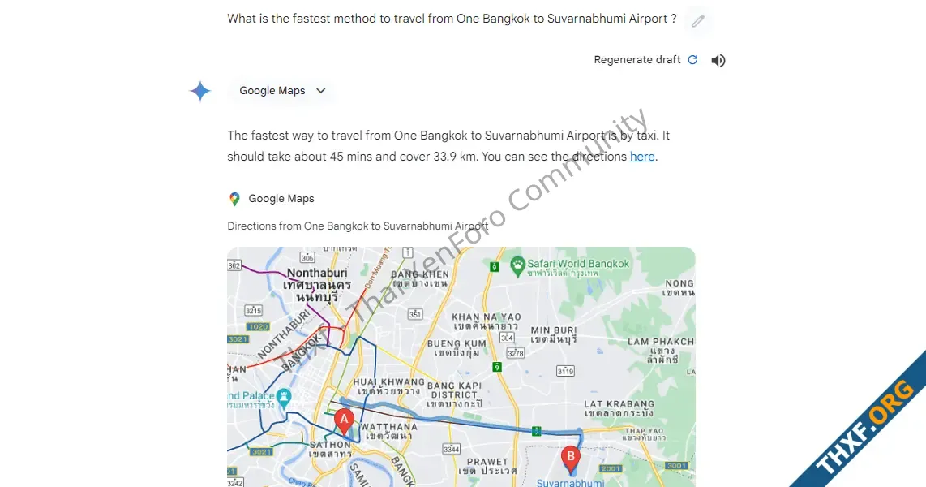Click the Directions from One Bangkok caption
Image resolution: width=926 pixels, height=487 pixels.
coord(358,226)
